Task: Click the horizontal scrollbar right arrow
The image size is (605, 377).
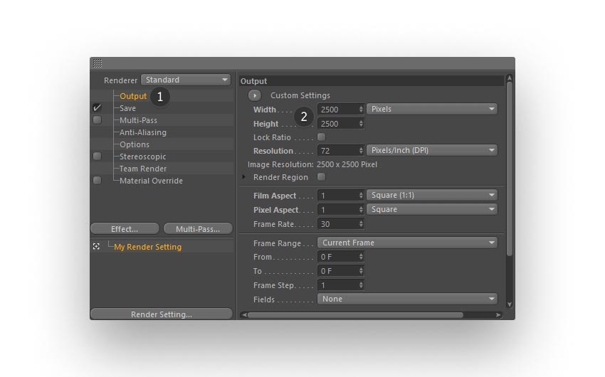Action: click(x=498, y=315)
